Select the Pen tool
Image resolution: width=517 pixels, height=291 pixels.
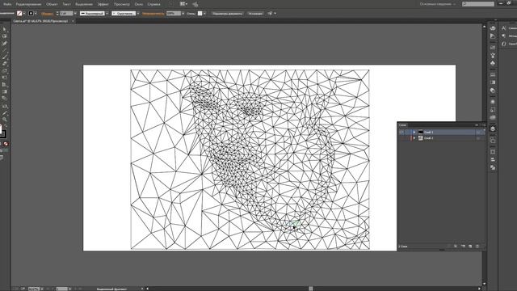coord(4,43)
